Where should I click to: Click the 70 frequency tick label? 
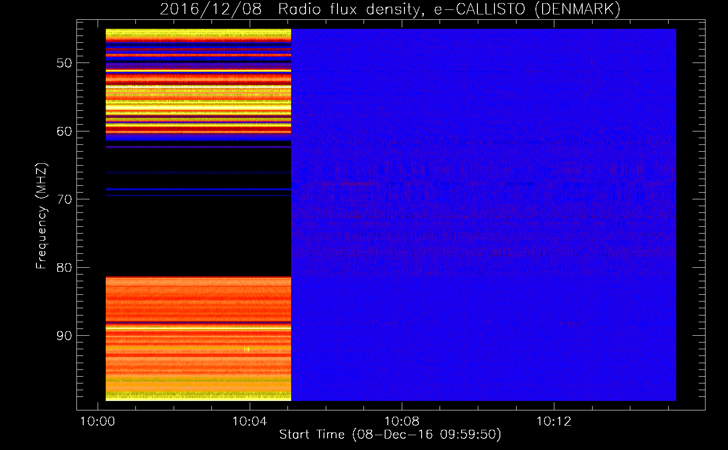[x=64, y=199]
